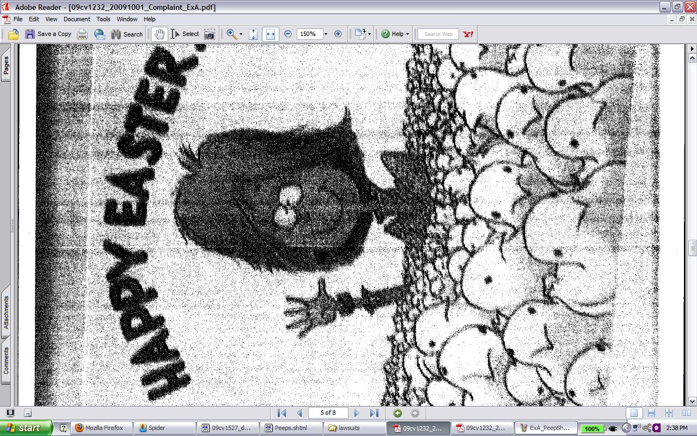
Task: Open the Help menu in menu bar
Action: tap(150, 19)
